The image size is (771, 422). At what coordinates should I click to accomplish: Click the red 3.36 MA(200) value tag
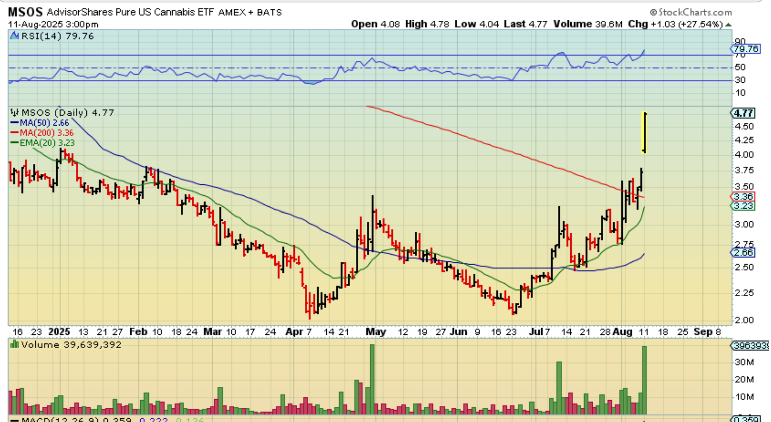(x=743, y=197)
